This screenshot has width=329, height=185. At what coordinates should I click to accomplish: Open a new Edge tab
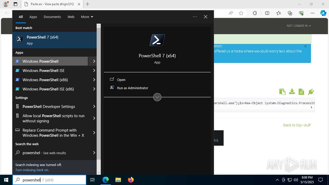[x=88, y=4]
